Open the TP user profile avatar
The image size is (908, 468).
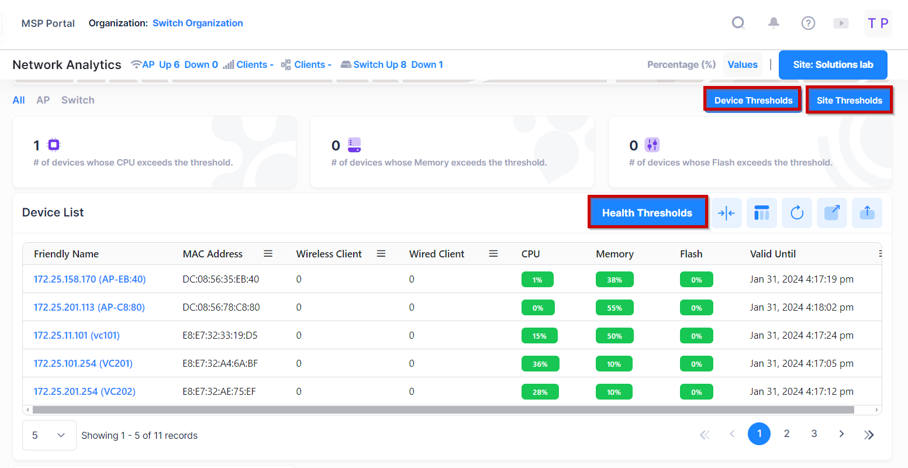click(878, 23)
